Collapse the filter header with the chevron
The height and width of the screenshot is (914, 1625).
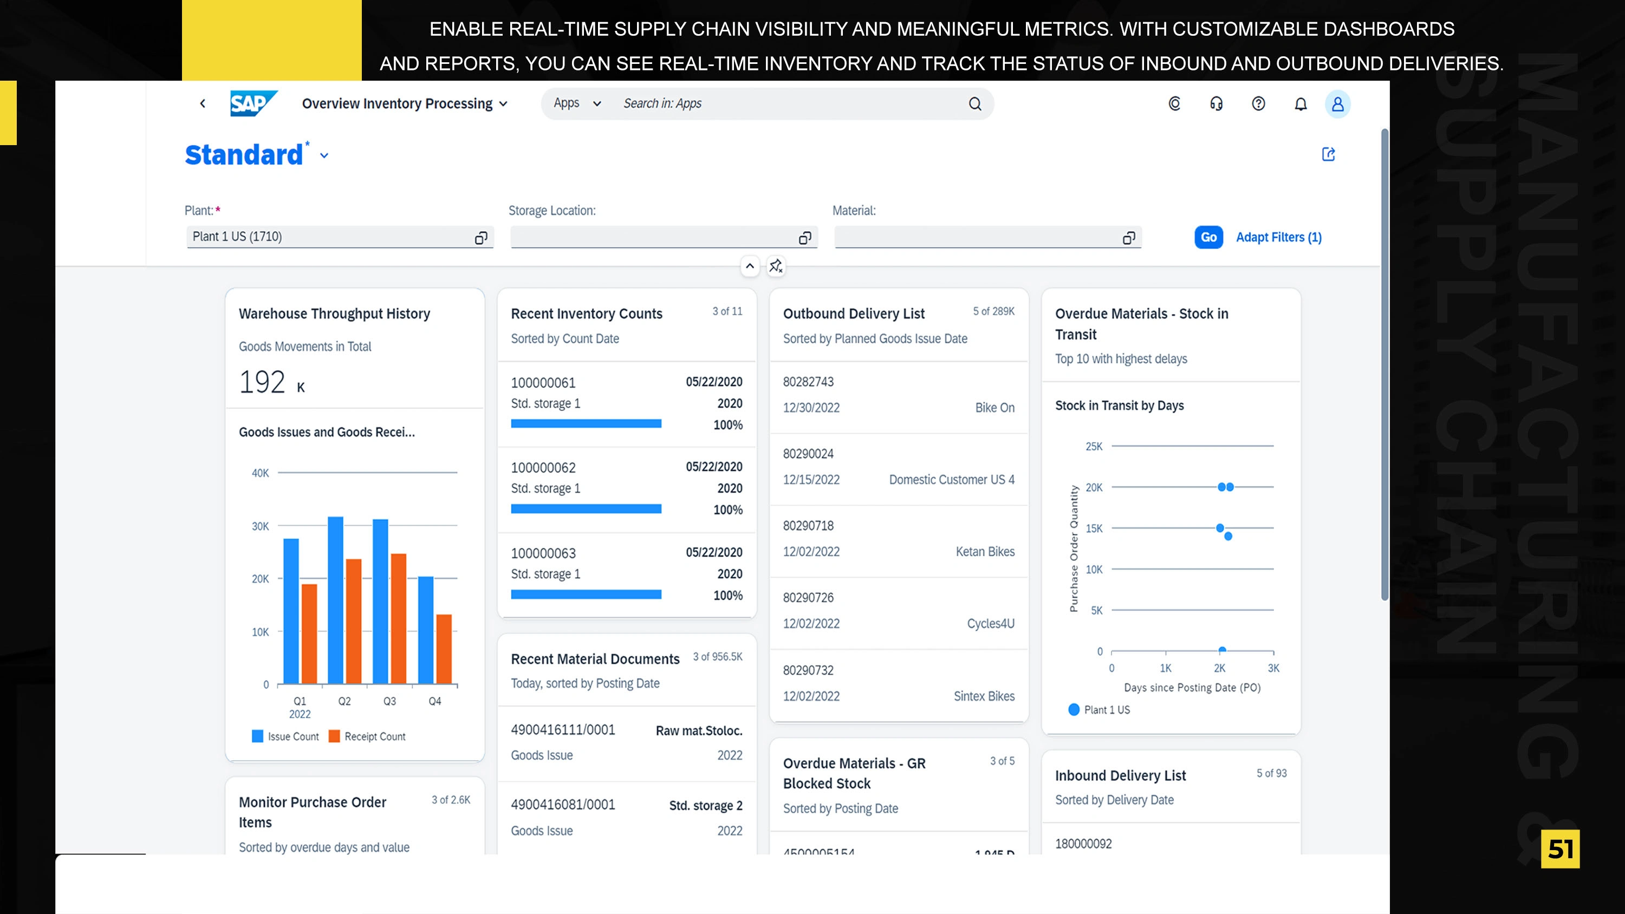[x=750, y=265]
